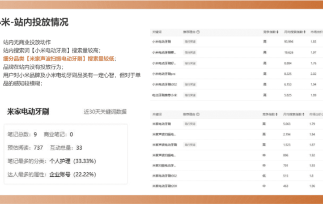
Task: Select the keyword 小米电动牙刷 in upper table
Action: pyautogui.click(x=161, y=41)
